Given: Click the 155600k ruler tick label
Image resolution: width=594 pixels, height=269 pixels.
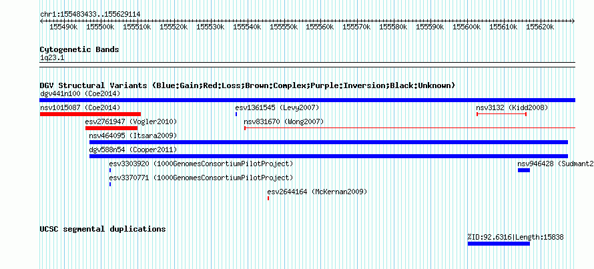Looking at the screenshot, I should click(467, 27).
